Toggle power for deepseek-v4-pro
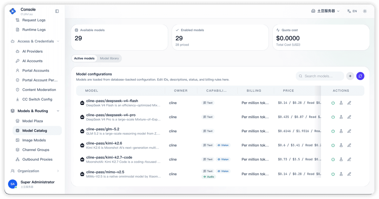Image resolution: width=379 pixels, height=199 pixels. point(333,117)
